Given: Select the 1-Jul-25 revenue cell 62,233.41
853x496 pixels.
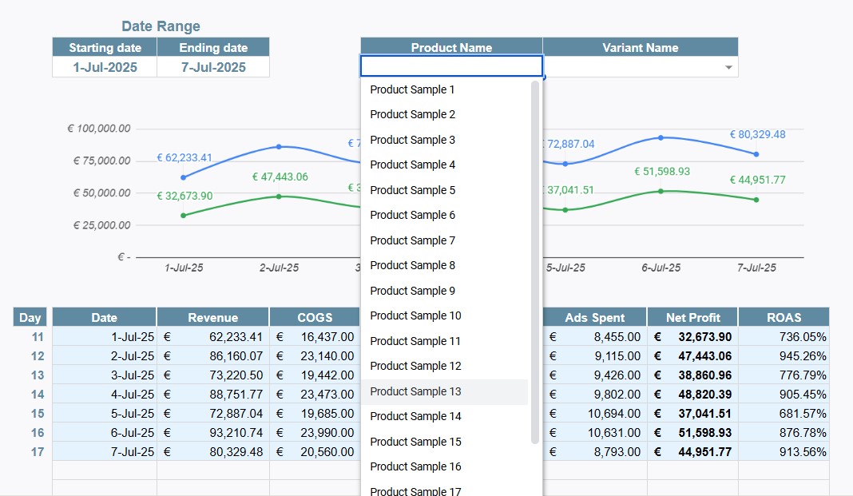Looking at the screenshot, I should pyautogui.click(x=213, y=337).
